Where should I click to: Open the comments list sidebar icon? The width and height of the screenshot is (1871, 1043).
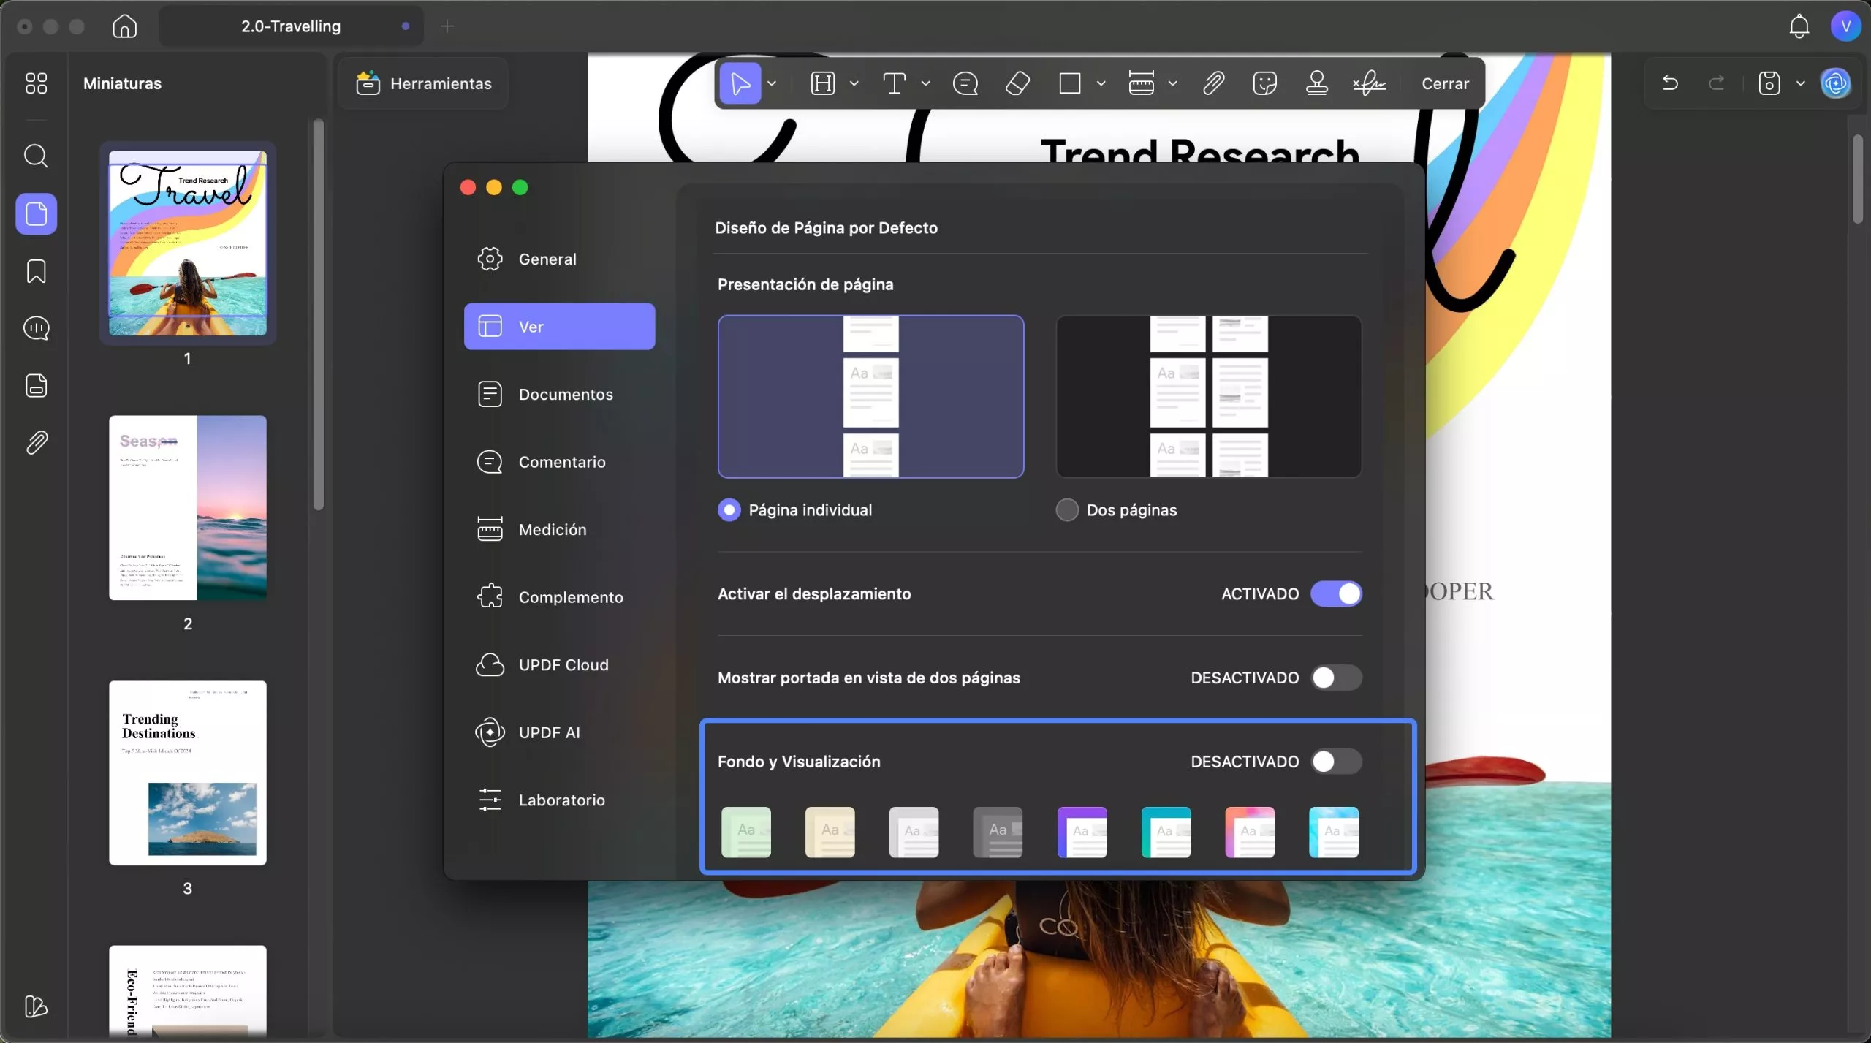point(36,328)
